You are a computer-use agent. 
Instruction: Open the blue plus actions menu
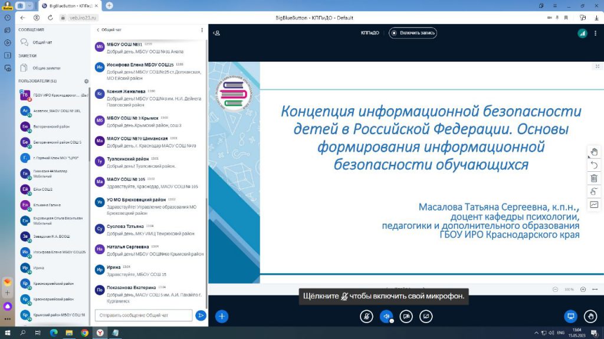(x=222, y=316)
